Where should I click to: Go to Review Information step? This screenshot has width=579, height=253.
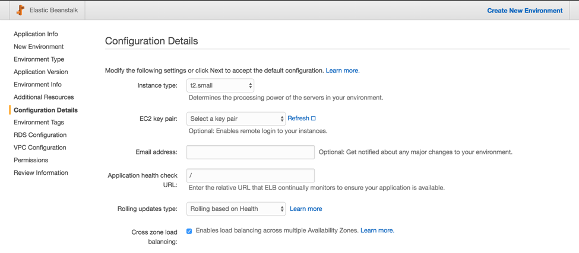41,173
